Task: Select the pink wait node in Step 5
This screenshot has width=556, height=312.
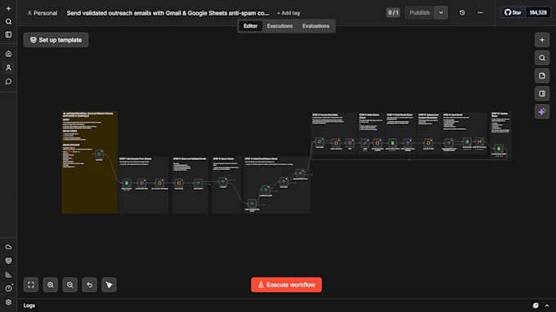Action: point(350,143)
